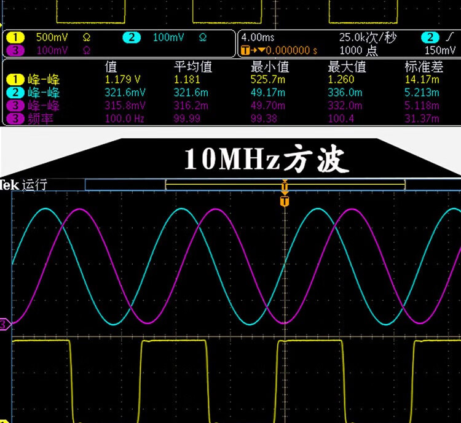
Task: Click the 最小值 column header
Action: point(270,67)
